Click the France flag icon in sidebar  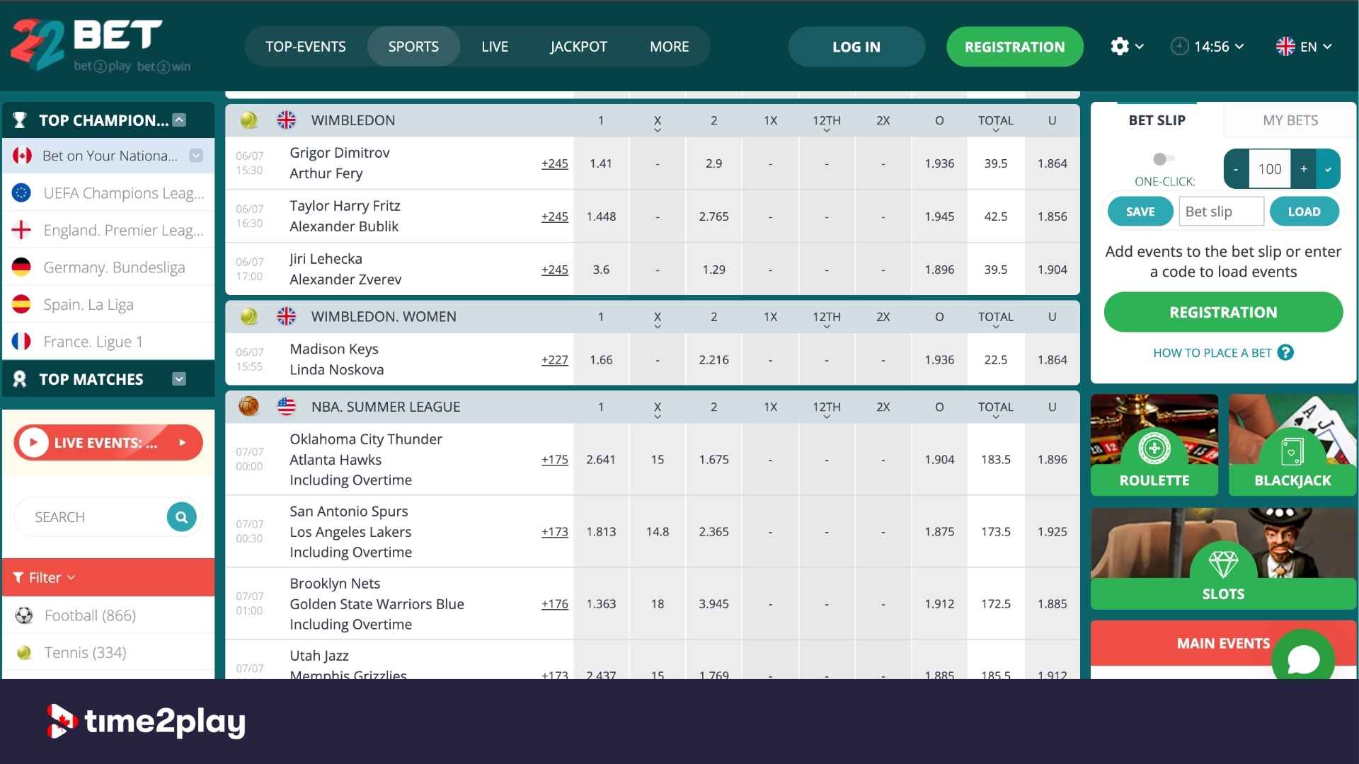click(x=22, y=342)
